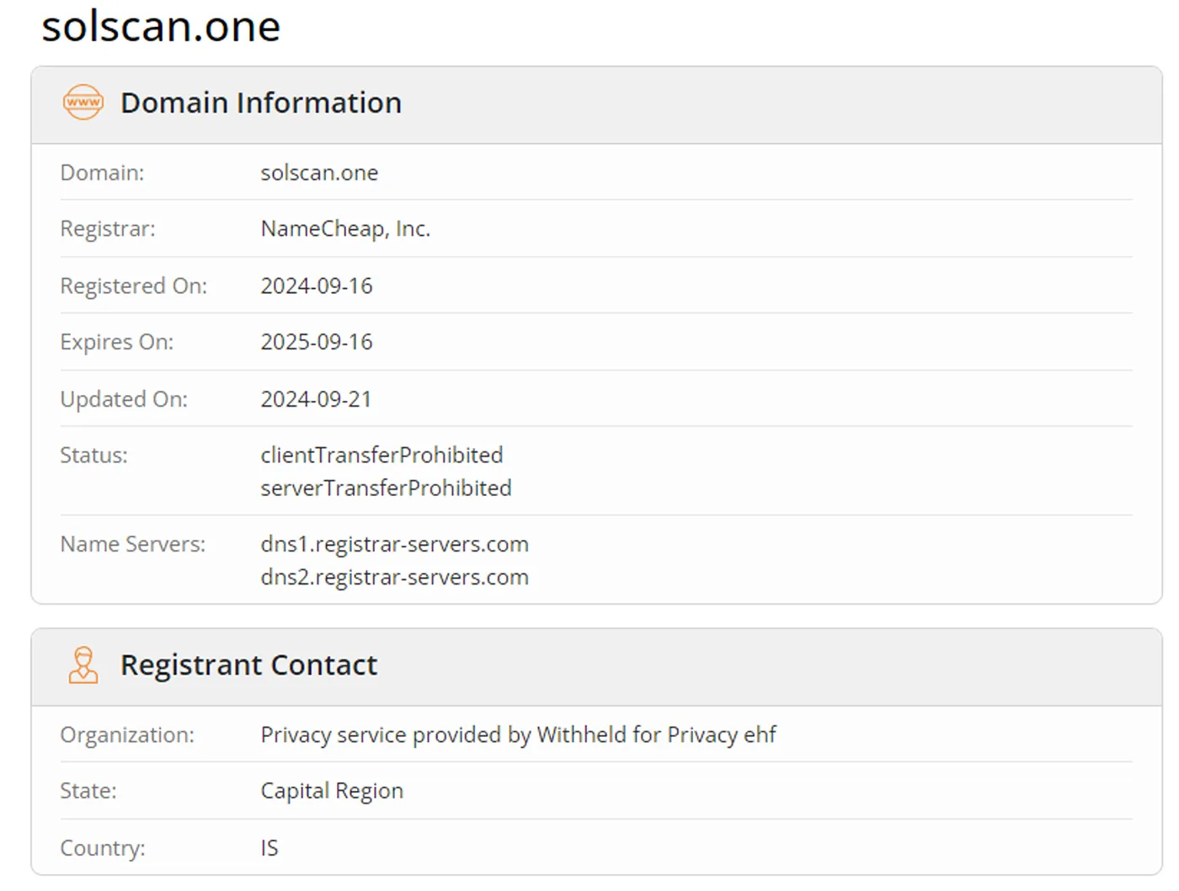Select the Domain Information section header

[261, 103]
